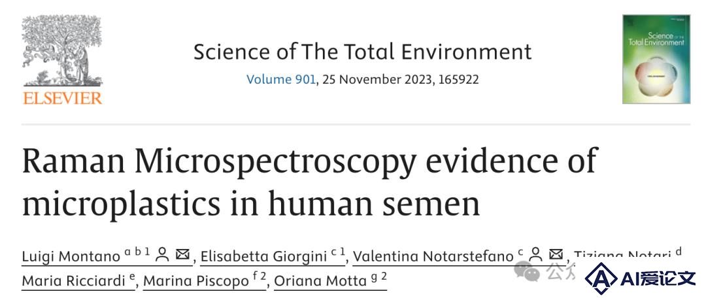
Task: Click the Elsevier tree logo
Action: click(x=62, y=50)
